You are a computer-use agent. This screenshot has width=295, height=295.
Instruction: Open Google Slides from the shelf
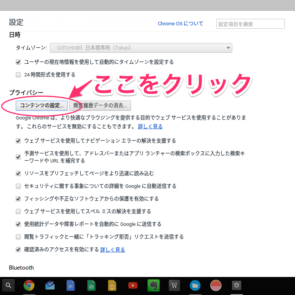pos(112,285)
